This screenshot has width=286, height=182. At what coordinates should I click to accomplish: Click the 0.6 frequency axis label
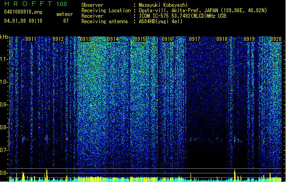click(4, 173)
